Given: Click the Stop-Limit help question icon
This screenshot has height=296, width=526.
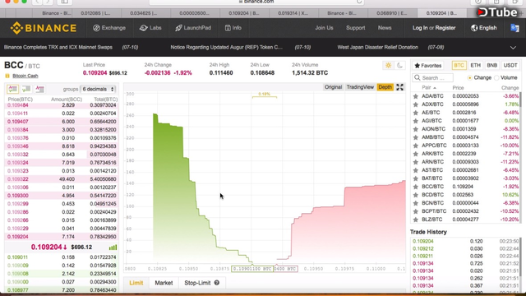Looking at the screenshot, I should click(217, 283).
